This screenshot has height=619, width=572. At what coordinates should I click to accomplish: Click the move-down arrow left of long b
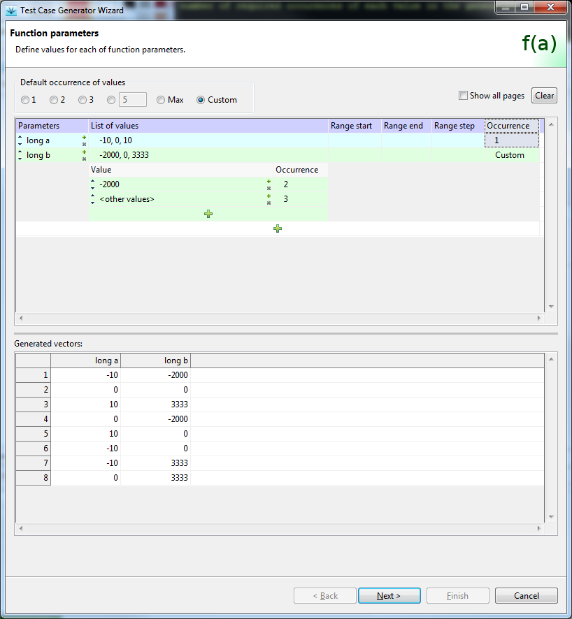point(20,159)
